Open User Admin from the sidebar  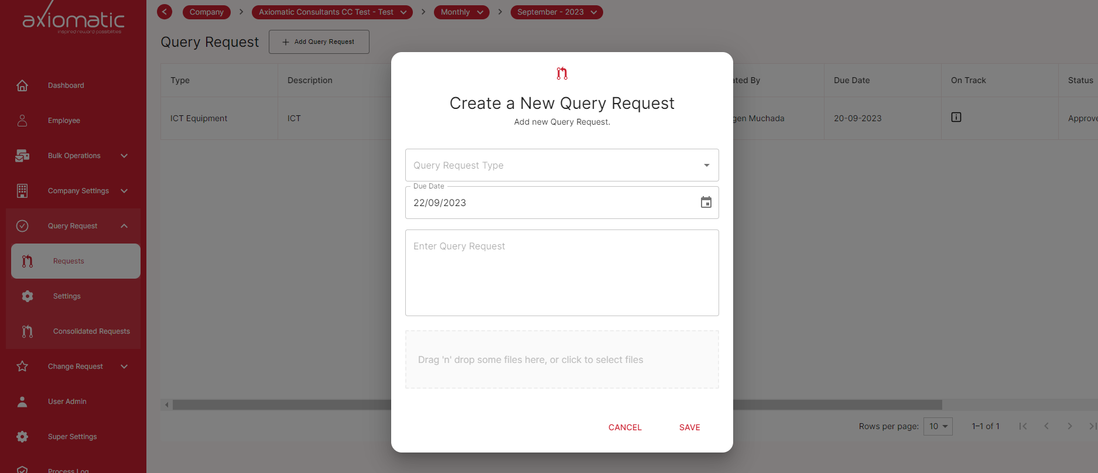(67, 402)
